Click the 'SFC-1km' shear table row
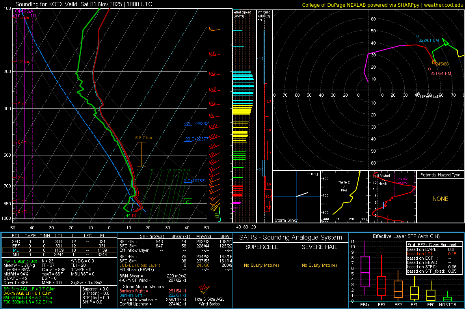465x309 pixels. click(176, 242)
